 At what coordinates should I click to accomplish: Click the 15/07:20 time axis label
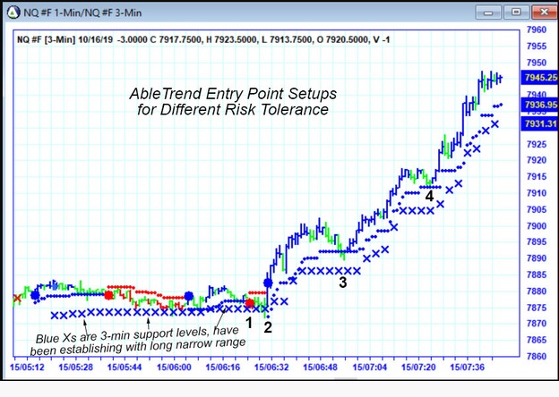418,367
